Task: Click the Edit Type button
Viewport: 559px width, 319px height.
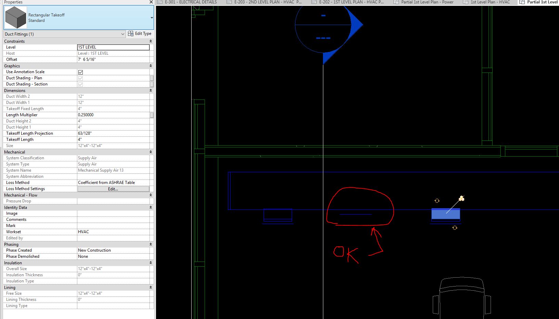Action: click(x=140, y=34)
